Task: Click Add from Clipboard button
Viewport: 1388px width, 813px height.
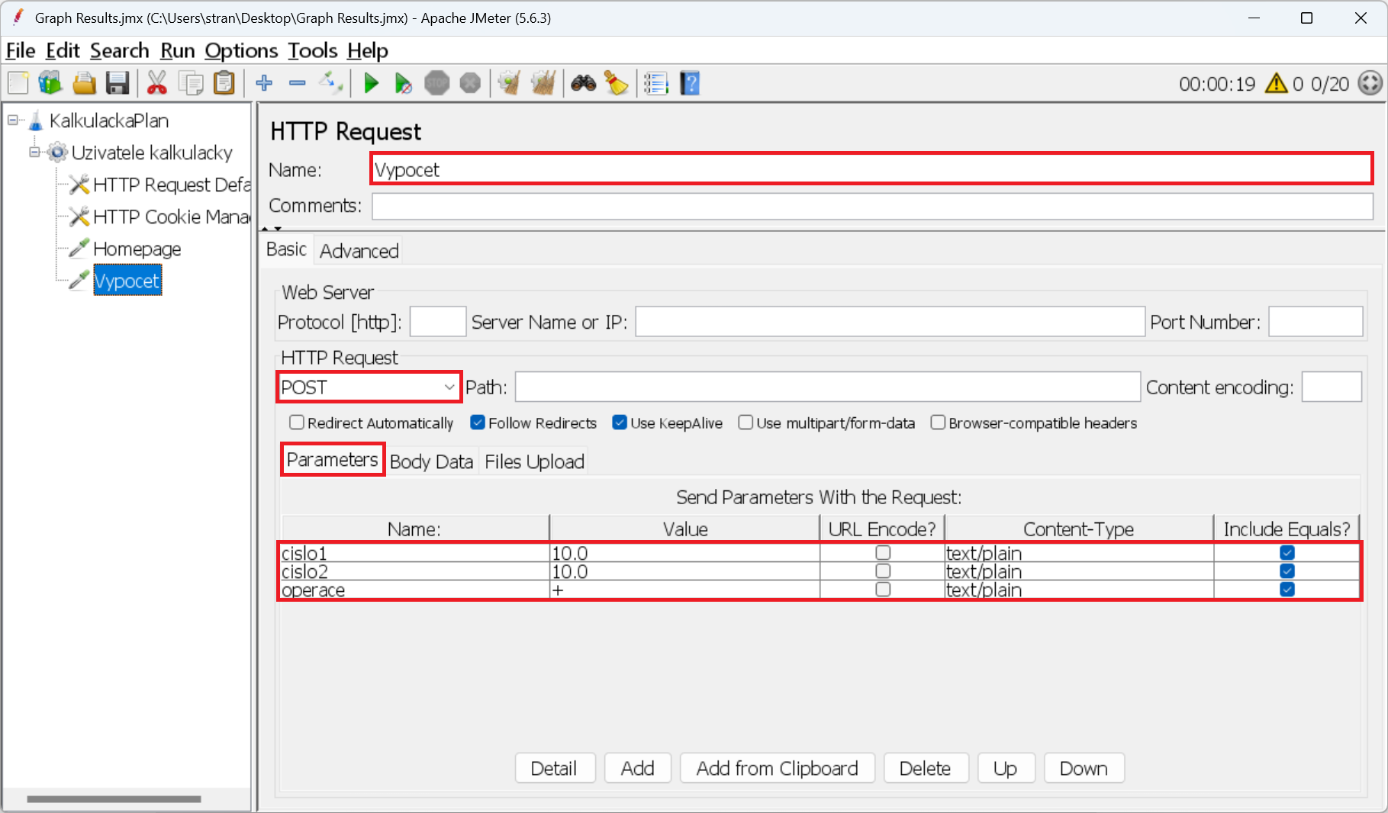Action: pos(778,768)
